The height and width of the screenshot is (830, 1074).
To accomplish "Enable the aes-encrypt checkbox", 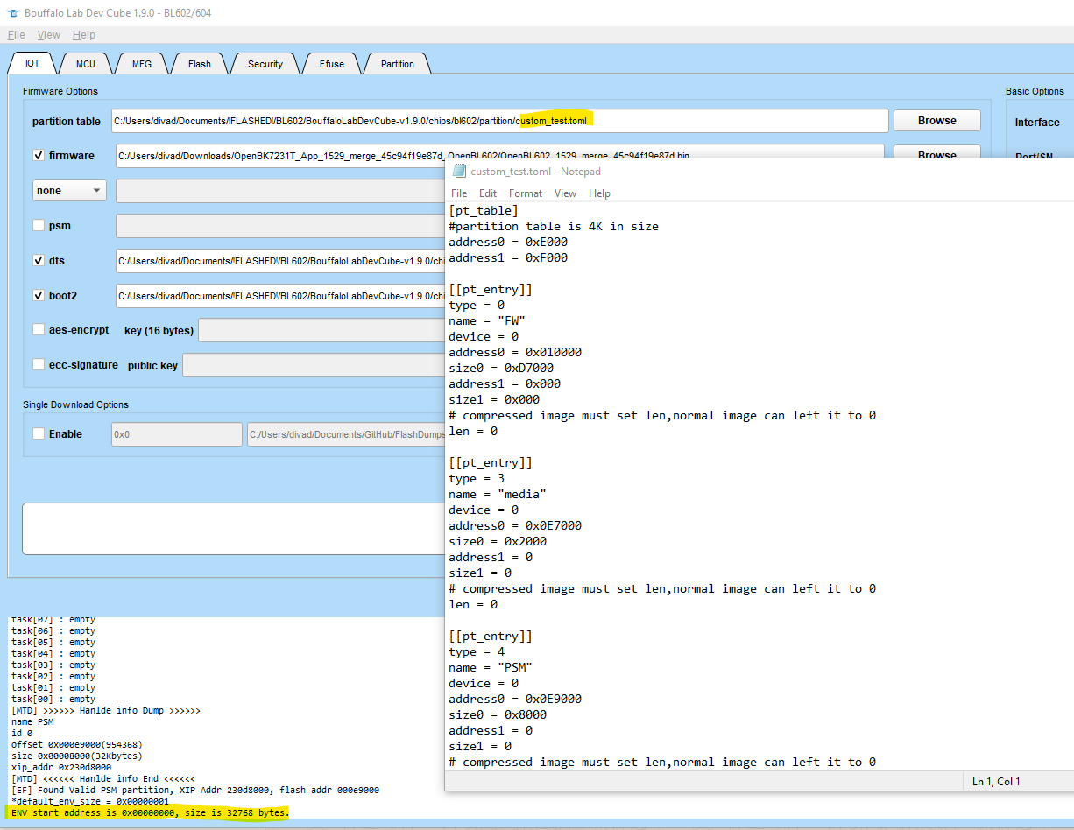I will 39,330.
